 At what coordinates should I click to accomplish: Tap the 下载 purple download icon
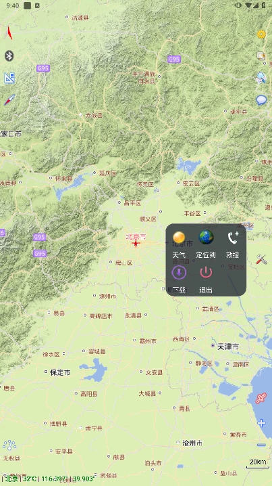click(x=179, y=273)
